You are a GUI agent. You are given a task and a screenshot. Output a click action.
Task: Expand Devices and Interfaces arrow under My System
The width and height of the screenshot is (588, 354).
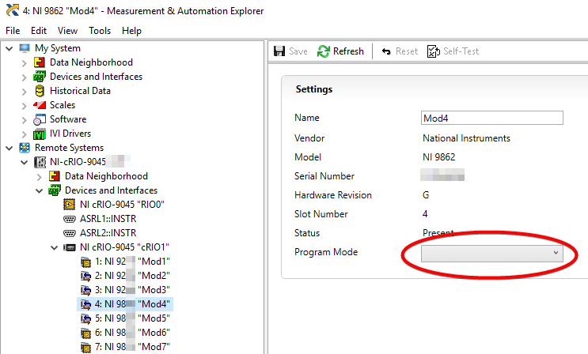[x=25, y=77]
